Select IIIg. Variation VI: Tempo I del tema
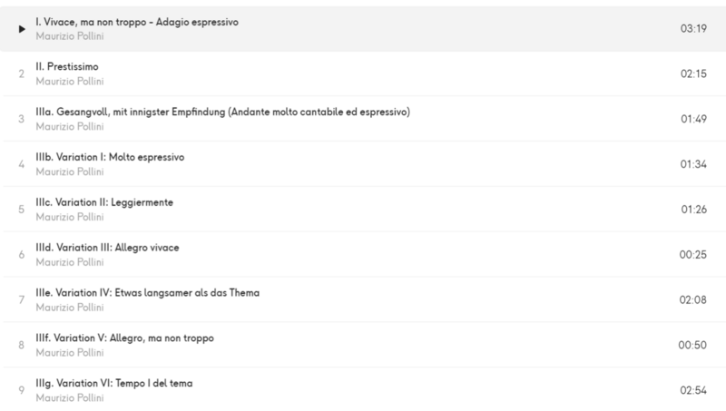Viewport: 726px width, 411px height. click(x=114, y=383)
